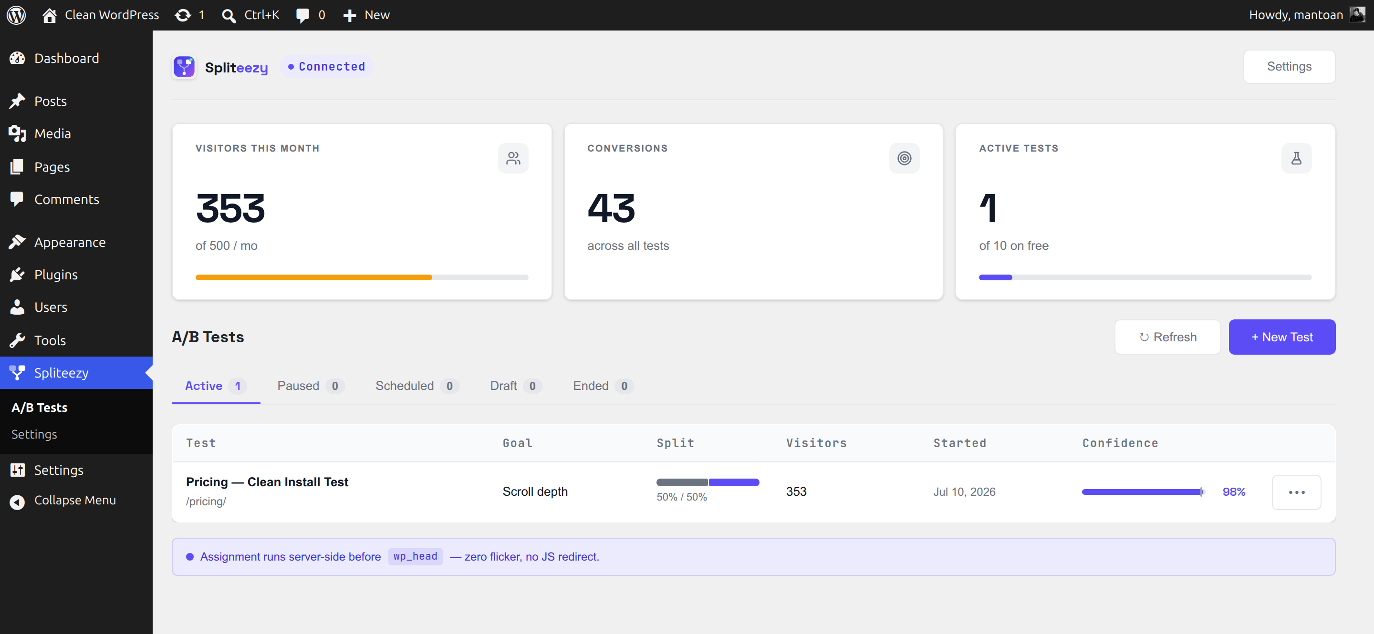Click the 353 visitors count card number
This screenshot has height=634, width=1374.
pos(230,208)
